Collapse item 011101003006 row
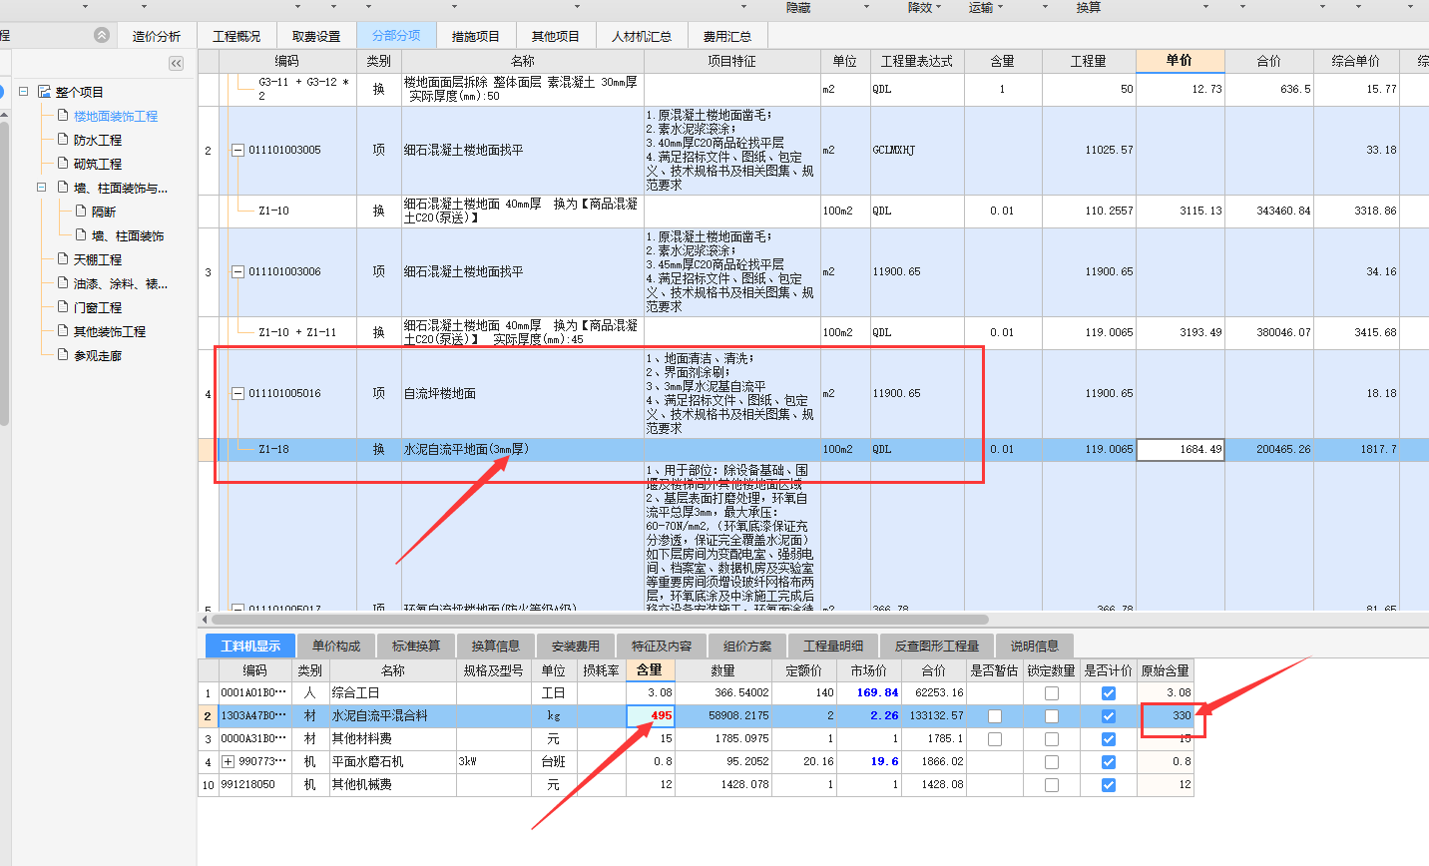The height and width of the screenshot is (866, 1429). point(238,271)
